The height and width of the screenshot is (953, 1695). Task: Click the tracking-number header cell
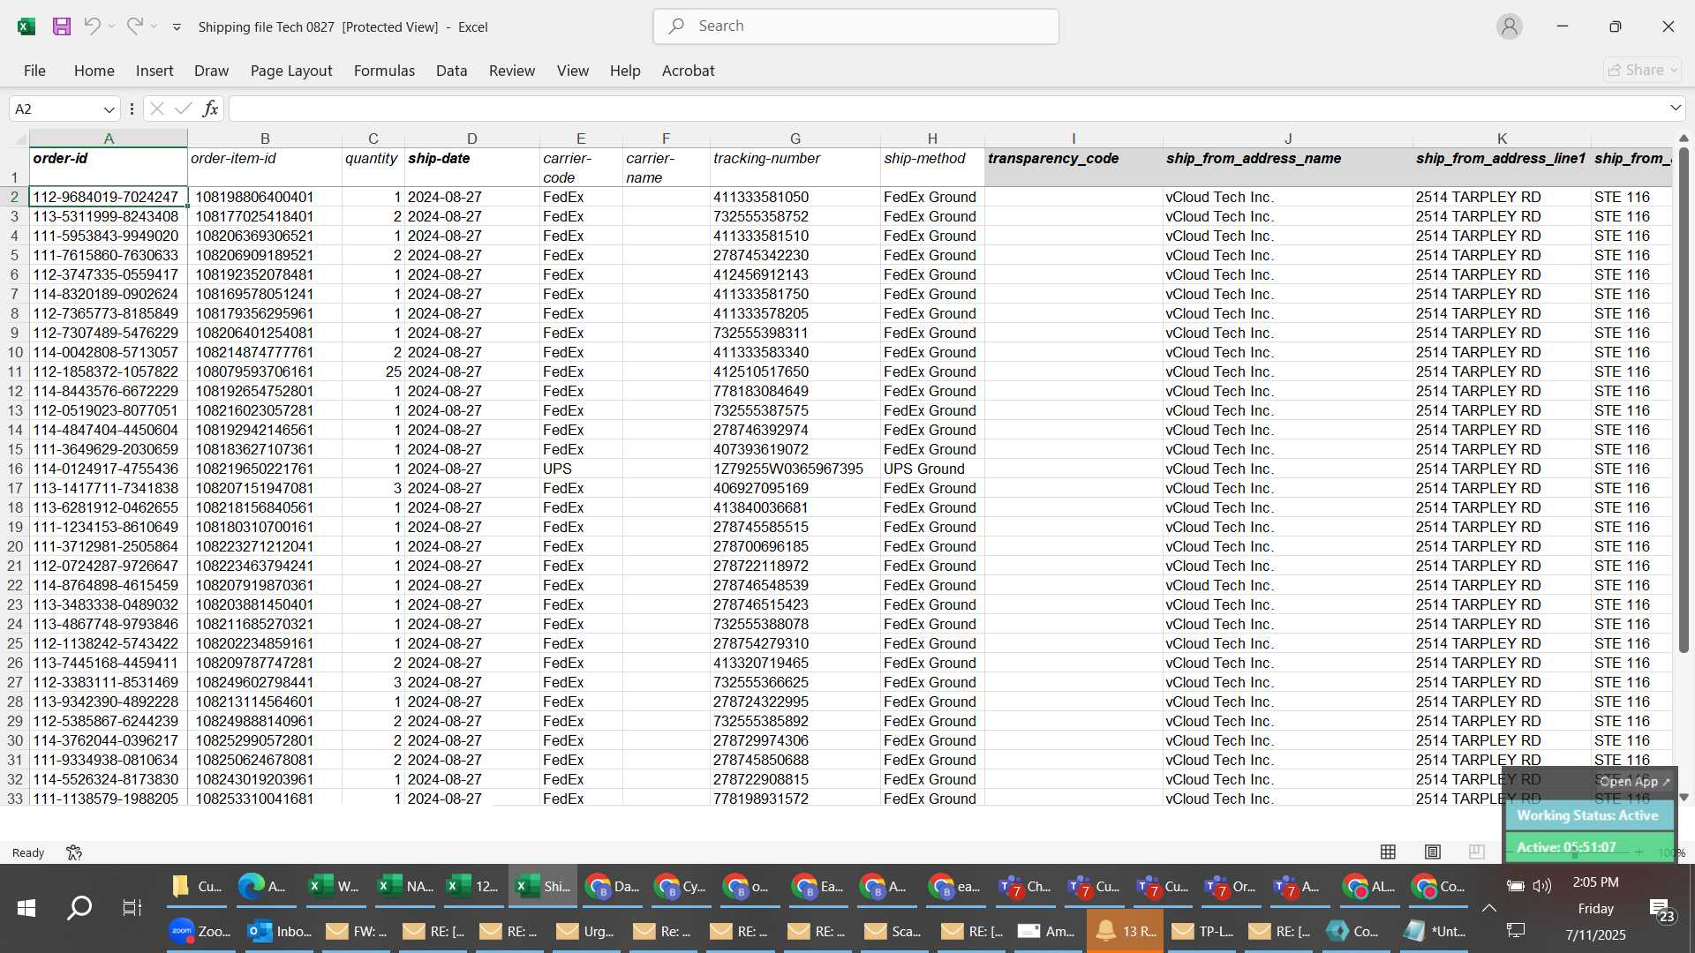click(x=795, y=168)
